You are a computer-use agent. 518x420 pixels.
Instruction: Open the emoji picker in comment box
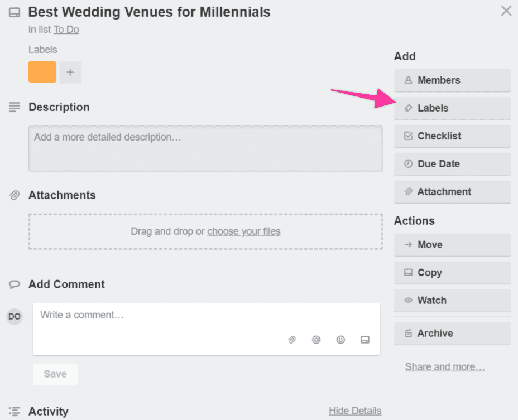340,340
